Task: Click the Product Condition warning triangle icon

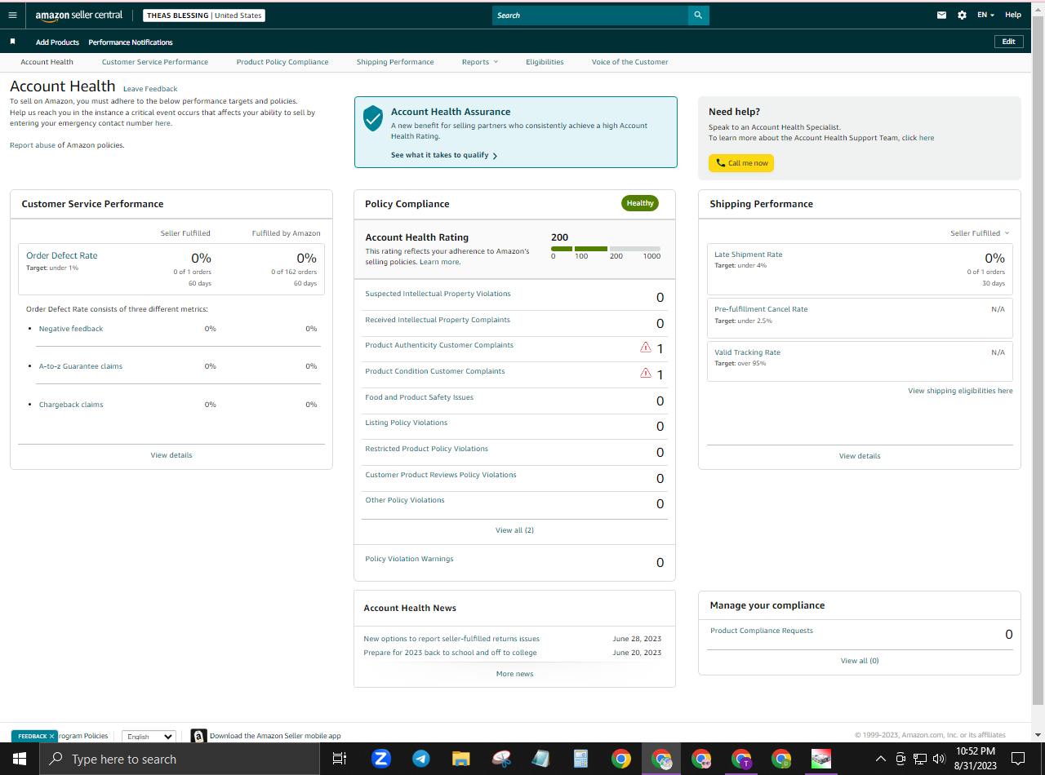Action: tap(646, 374)
